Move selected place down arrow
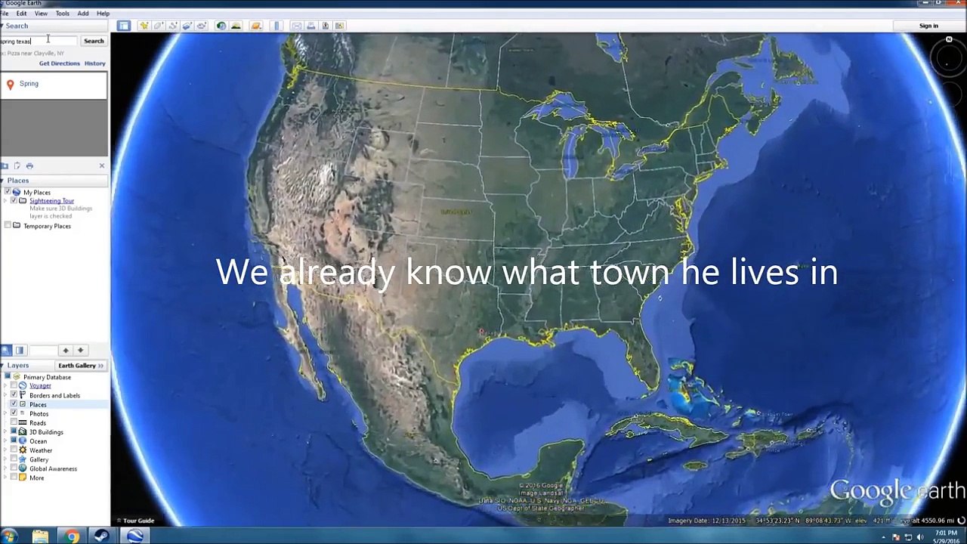 pyautogui.click(x=80, y=351)
